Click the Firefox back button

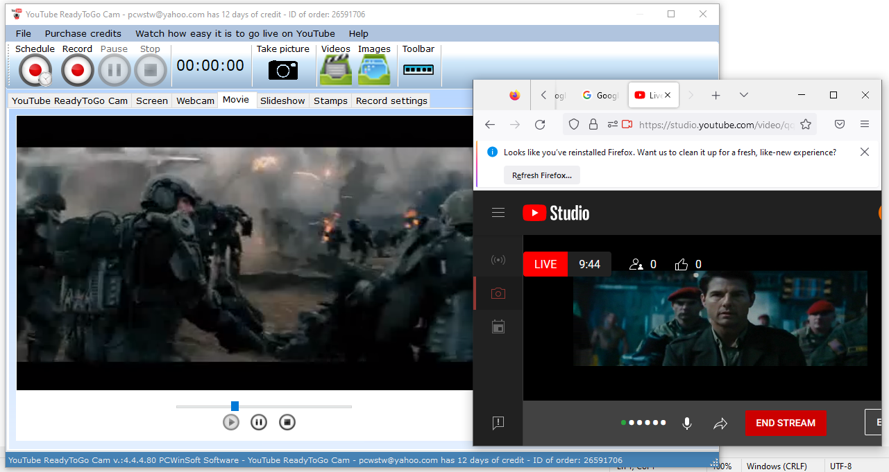(x=490, y=124)
